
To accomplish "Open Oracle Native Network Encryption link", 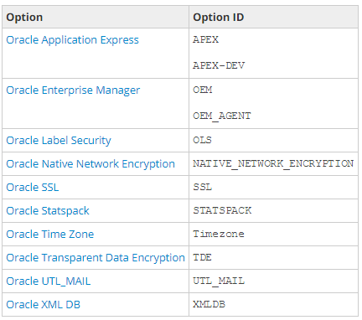I will pos(90,164).
